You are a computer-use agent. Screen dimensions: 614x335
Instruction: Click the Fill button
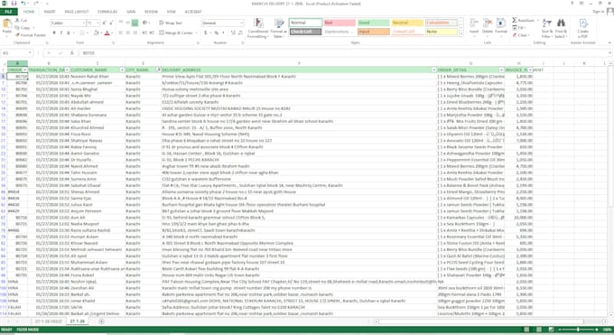pyautogui.click(x=518, y=28)
